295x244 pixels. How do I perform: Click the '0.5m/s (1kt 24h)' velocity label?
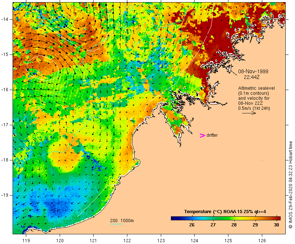point(254,108)
